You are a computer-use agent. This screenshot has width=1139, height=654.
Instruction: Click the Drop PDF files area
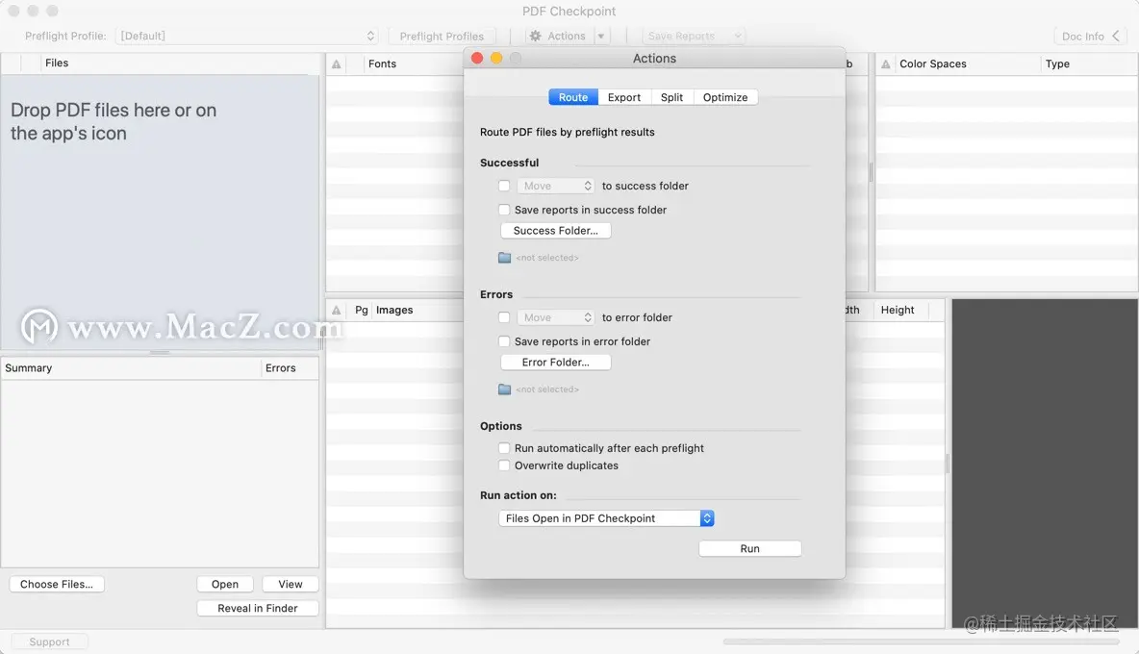tap(160, 212)
